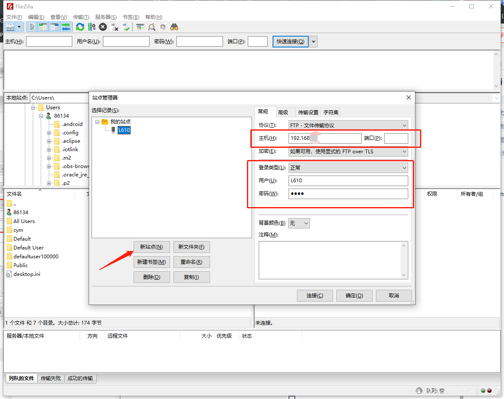Image resolution: width=504 pixels, height=399 pixels.
Task: Open the 服务器(S) menu
Action: (106, 17)
